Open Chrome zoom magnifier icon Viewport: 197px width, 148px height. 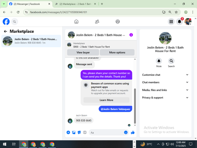click(170, 12)
